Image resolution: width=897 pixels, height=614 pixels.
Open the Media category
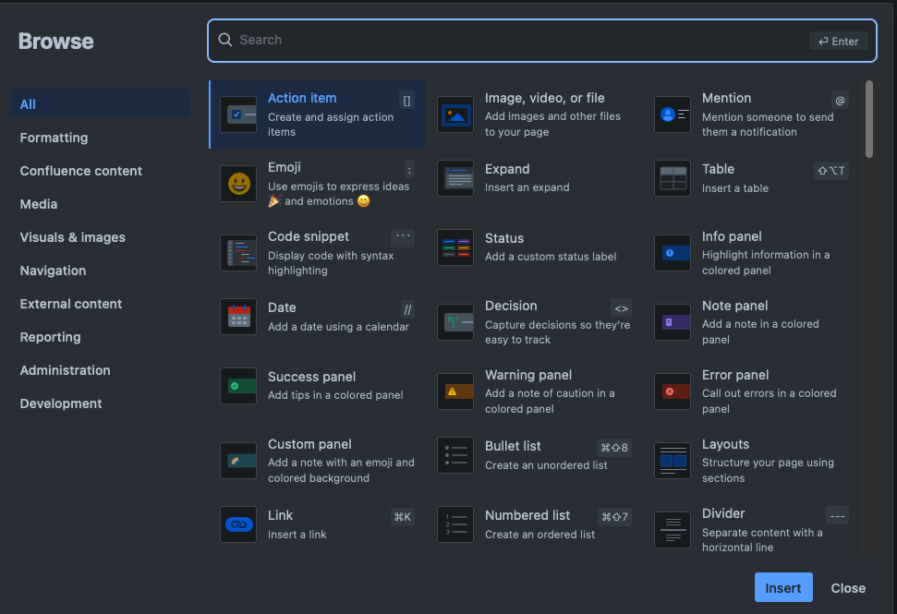[38, 204]
